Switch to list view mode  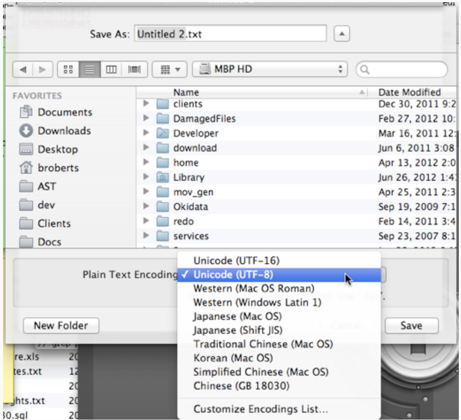point(90,70)
